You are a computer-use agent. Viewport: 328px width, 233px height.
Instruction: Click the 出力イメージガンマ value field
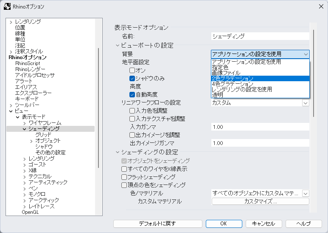pyautogui.click(x=260, y=143)
